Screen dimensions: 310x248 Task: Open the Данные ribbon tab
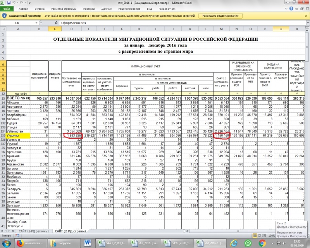pos(106,9)
